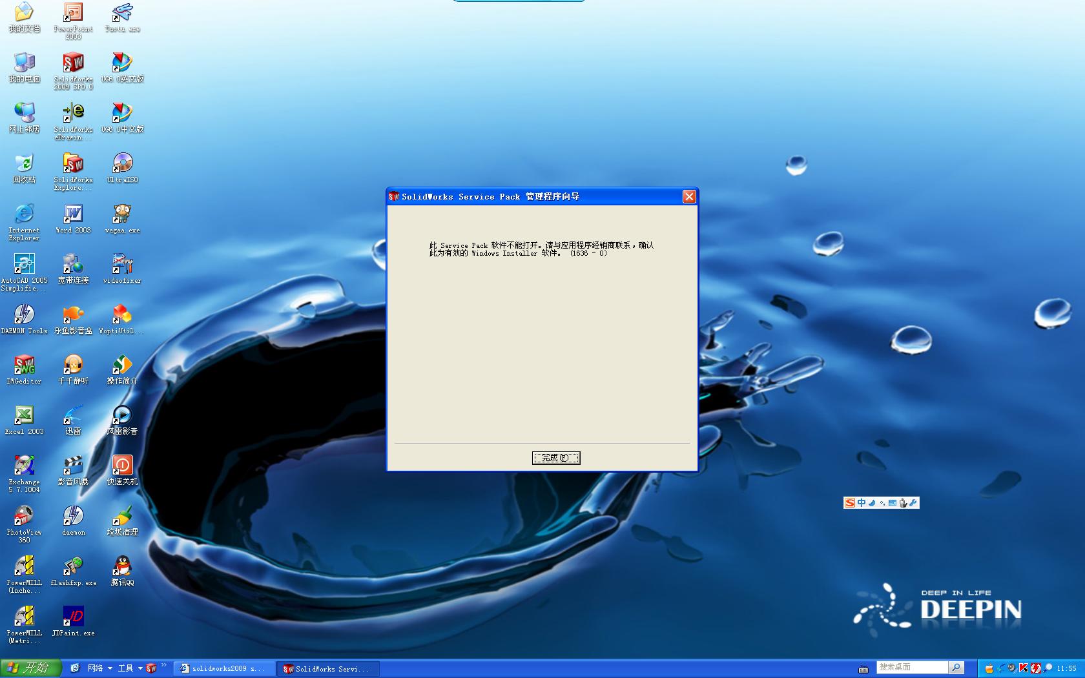Launch SolidWorks from the quick launch bar
The image size is (1085, 678).
click(x=151, y=668)
